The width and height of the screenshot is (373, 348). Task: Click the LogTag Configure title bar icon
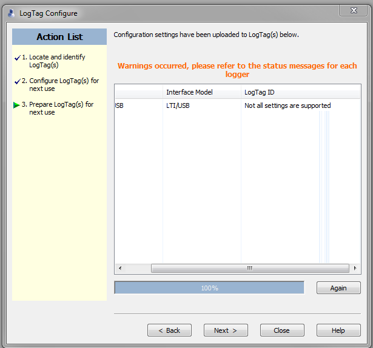click(10, 13)
